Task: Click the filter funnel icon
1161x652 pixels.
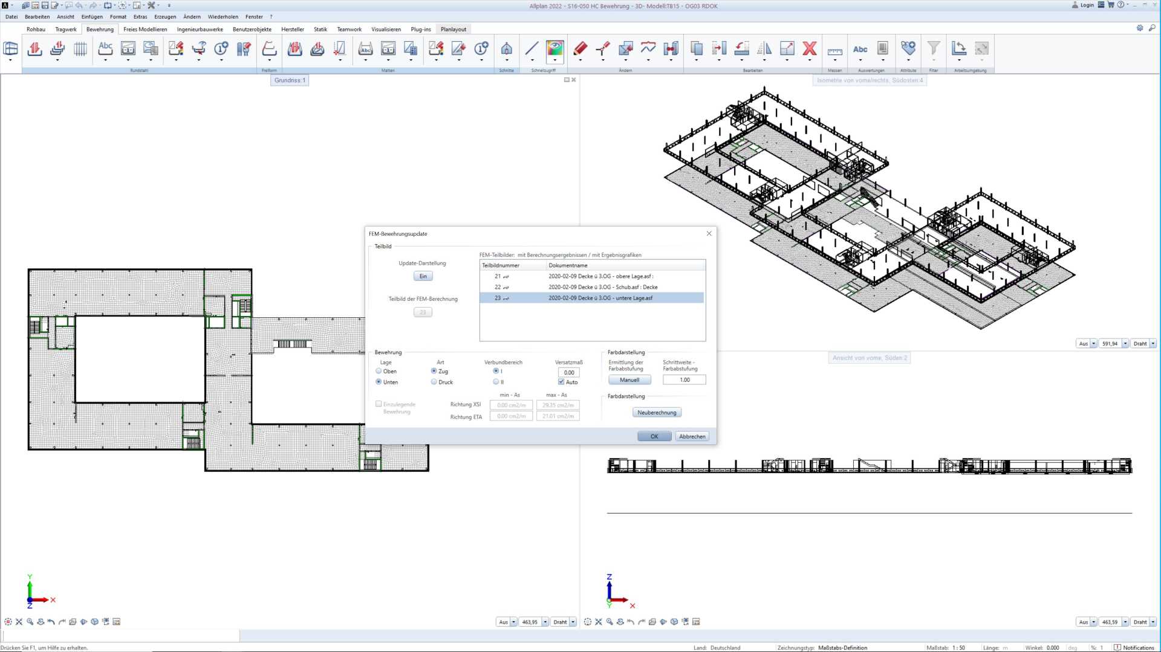Action: pyautogui.click(x=933, y=48)
